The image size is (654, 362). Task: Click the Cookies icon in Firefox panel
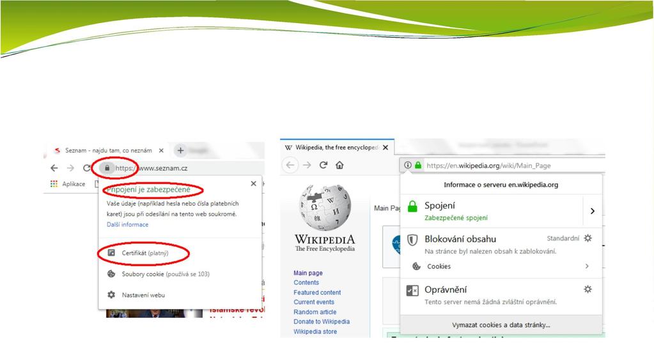(416, 267)
